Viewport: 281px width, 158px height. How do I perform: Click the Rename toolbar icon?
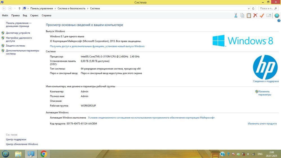(268, 15)
